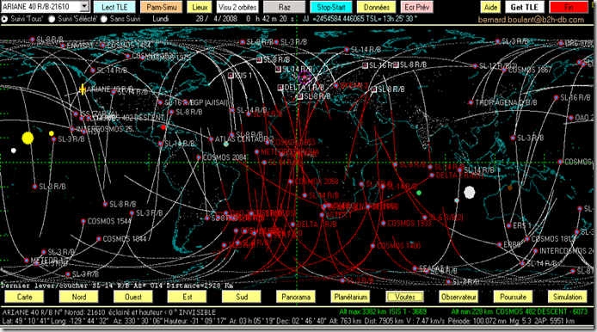Click the large yellow Sun icon on map
The width and height of the screenshot is (597, 332).
click(28, 138)
